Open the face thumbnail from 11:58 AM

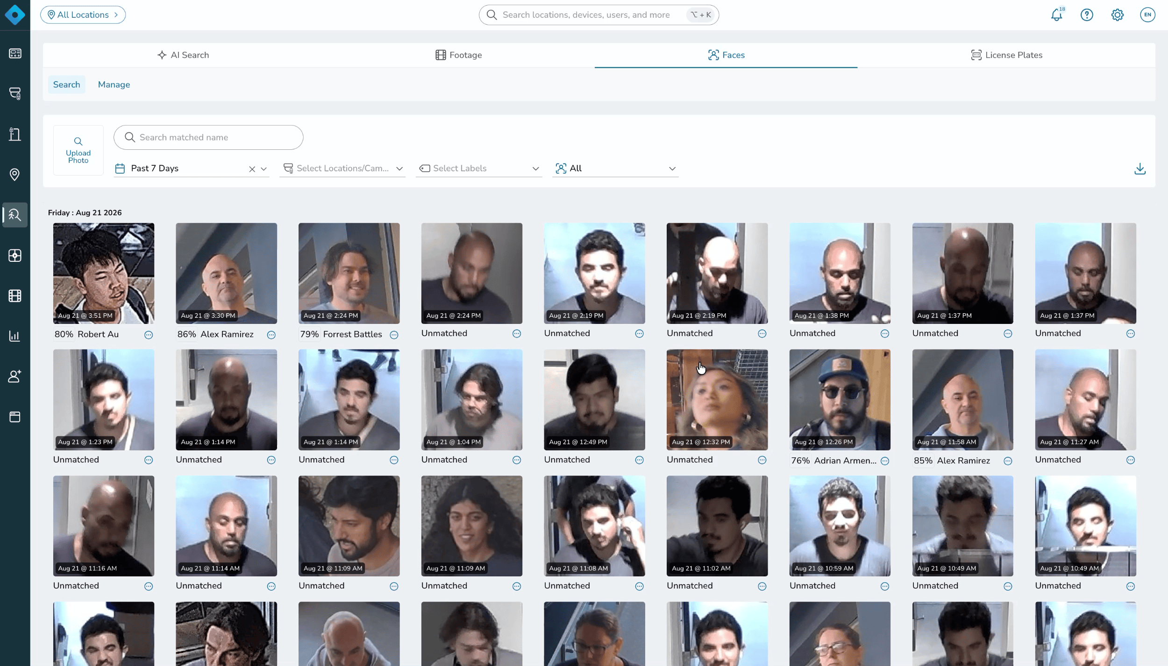pyautogui.click(x=963, y=400)
